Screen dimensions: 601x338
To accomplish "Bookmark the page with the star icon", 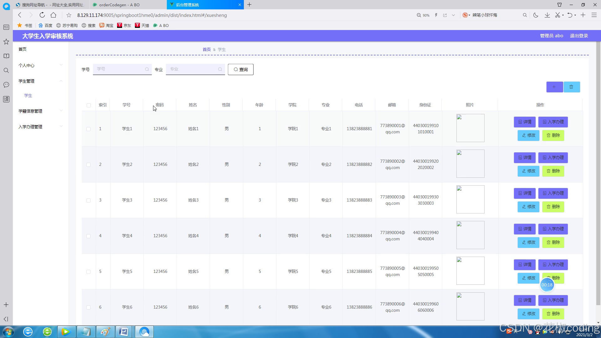I will [x=69, y=15].
